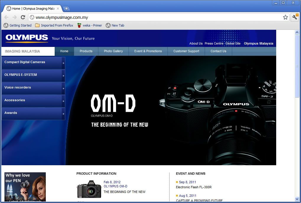
Task: Open OLYMPUS OM-D product link
Action: 115,186
